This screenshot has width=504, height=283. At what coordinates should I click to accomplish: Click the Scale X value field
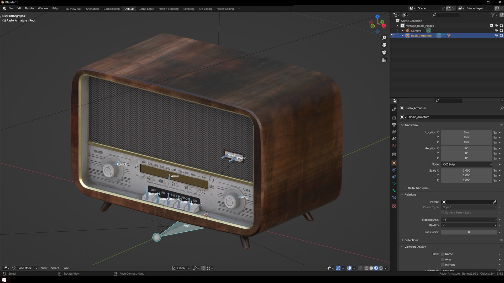click(466, 171)
